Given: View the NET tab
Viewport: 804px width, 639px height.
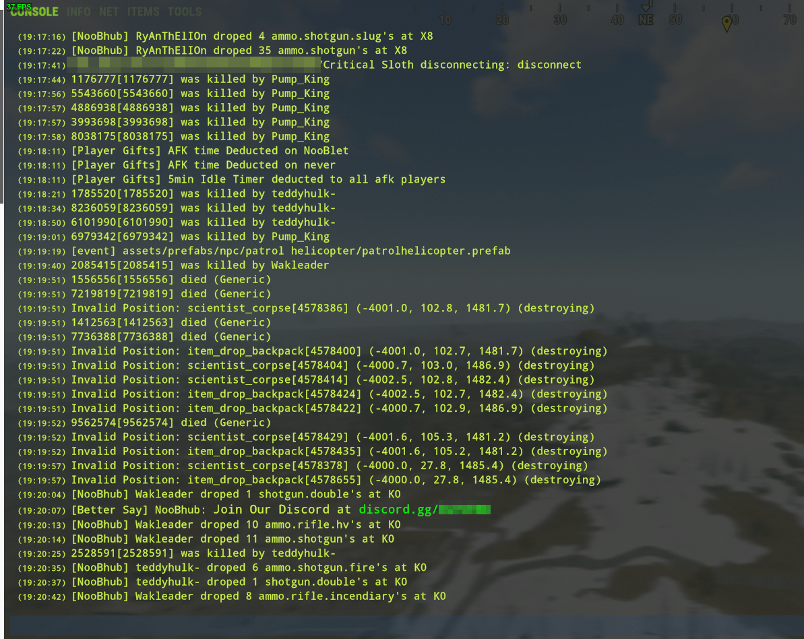Looking at the screenshot, I should [109, 11].
